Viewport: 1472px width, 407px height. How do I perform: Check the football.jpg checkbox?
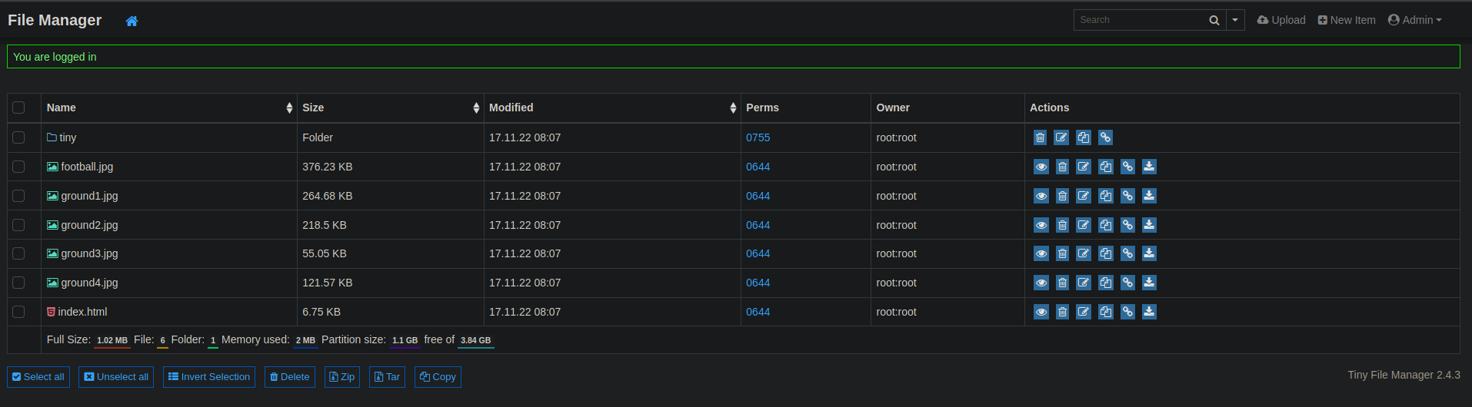click(x=18, y=167)
